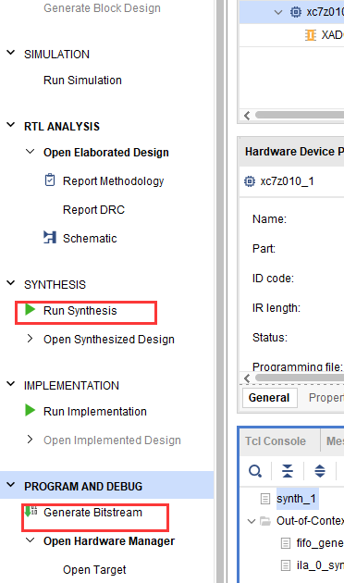344x583 pixels.
Task: Collapse Open Hardware Manager subtree
Action: tap(31, 540)
